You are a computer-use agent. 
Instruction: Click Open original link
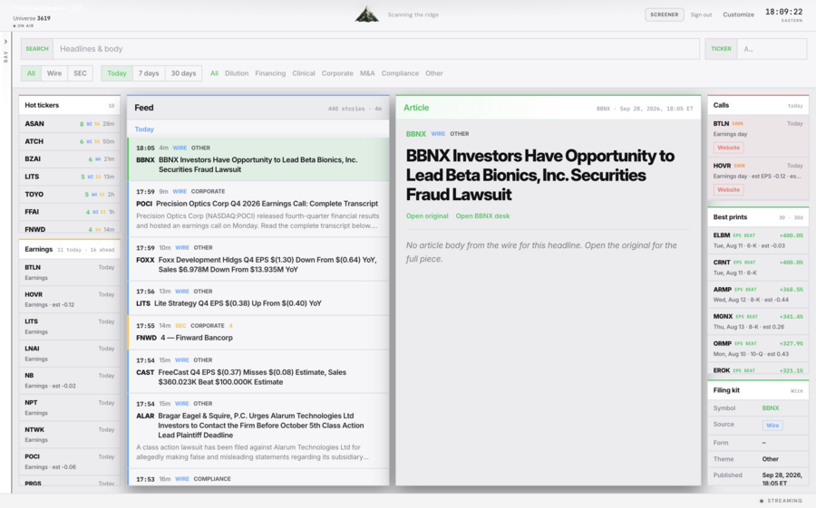427,216
